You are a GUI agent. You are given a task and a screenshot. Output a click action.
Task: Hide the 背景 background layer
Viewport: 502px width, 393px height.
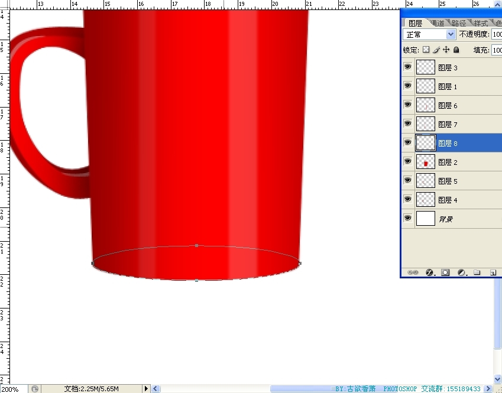tap(407, 219)
